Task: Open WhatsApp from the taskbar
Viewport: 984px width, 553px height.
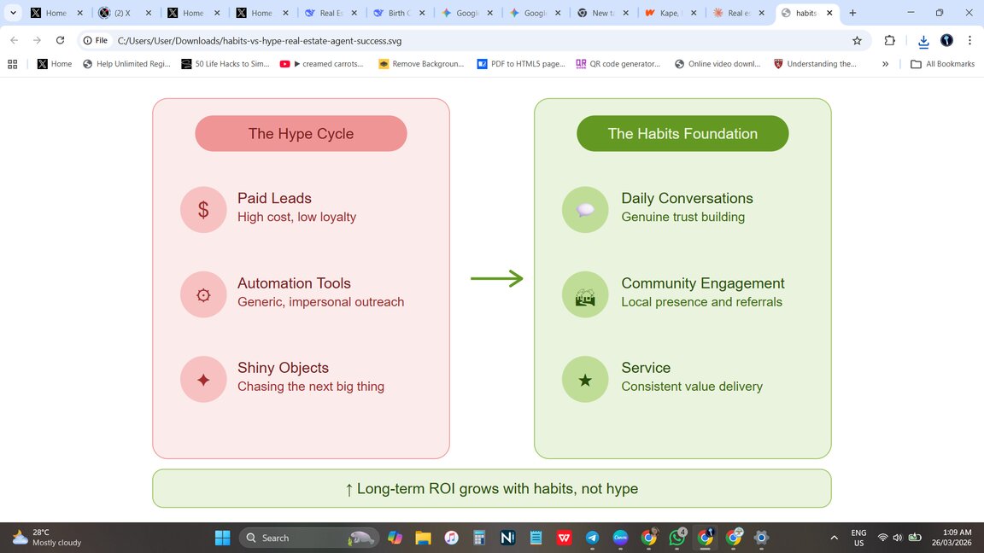Action: point(677,538)
